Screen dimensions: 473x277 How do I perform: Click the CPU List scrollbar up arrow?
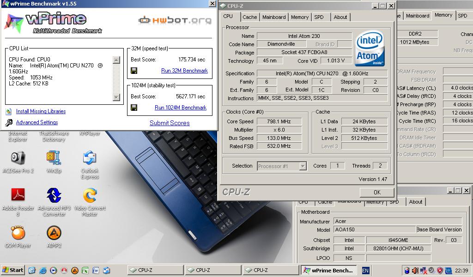click(x=116, y=60)
